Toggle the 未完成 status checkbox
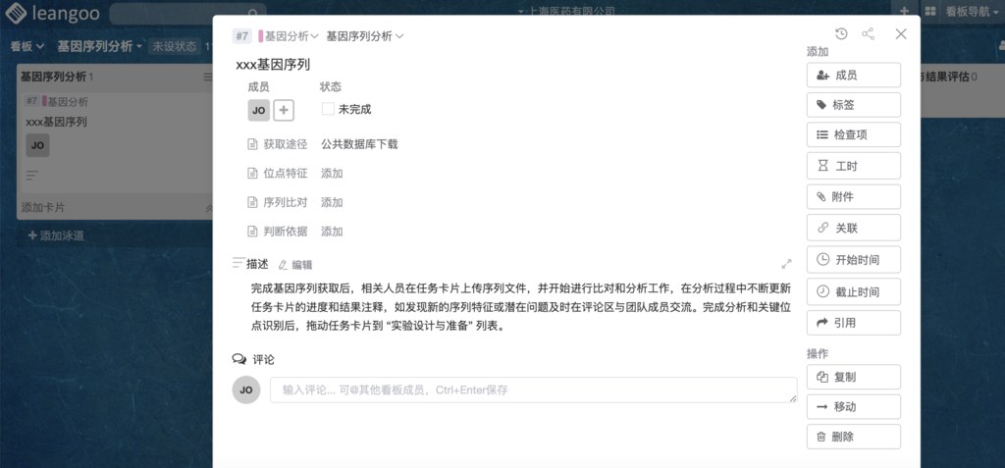 (x=328, y=110)
